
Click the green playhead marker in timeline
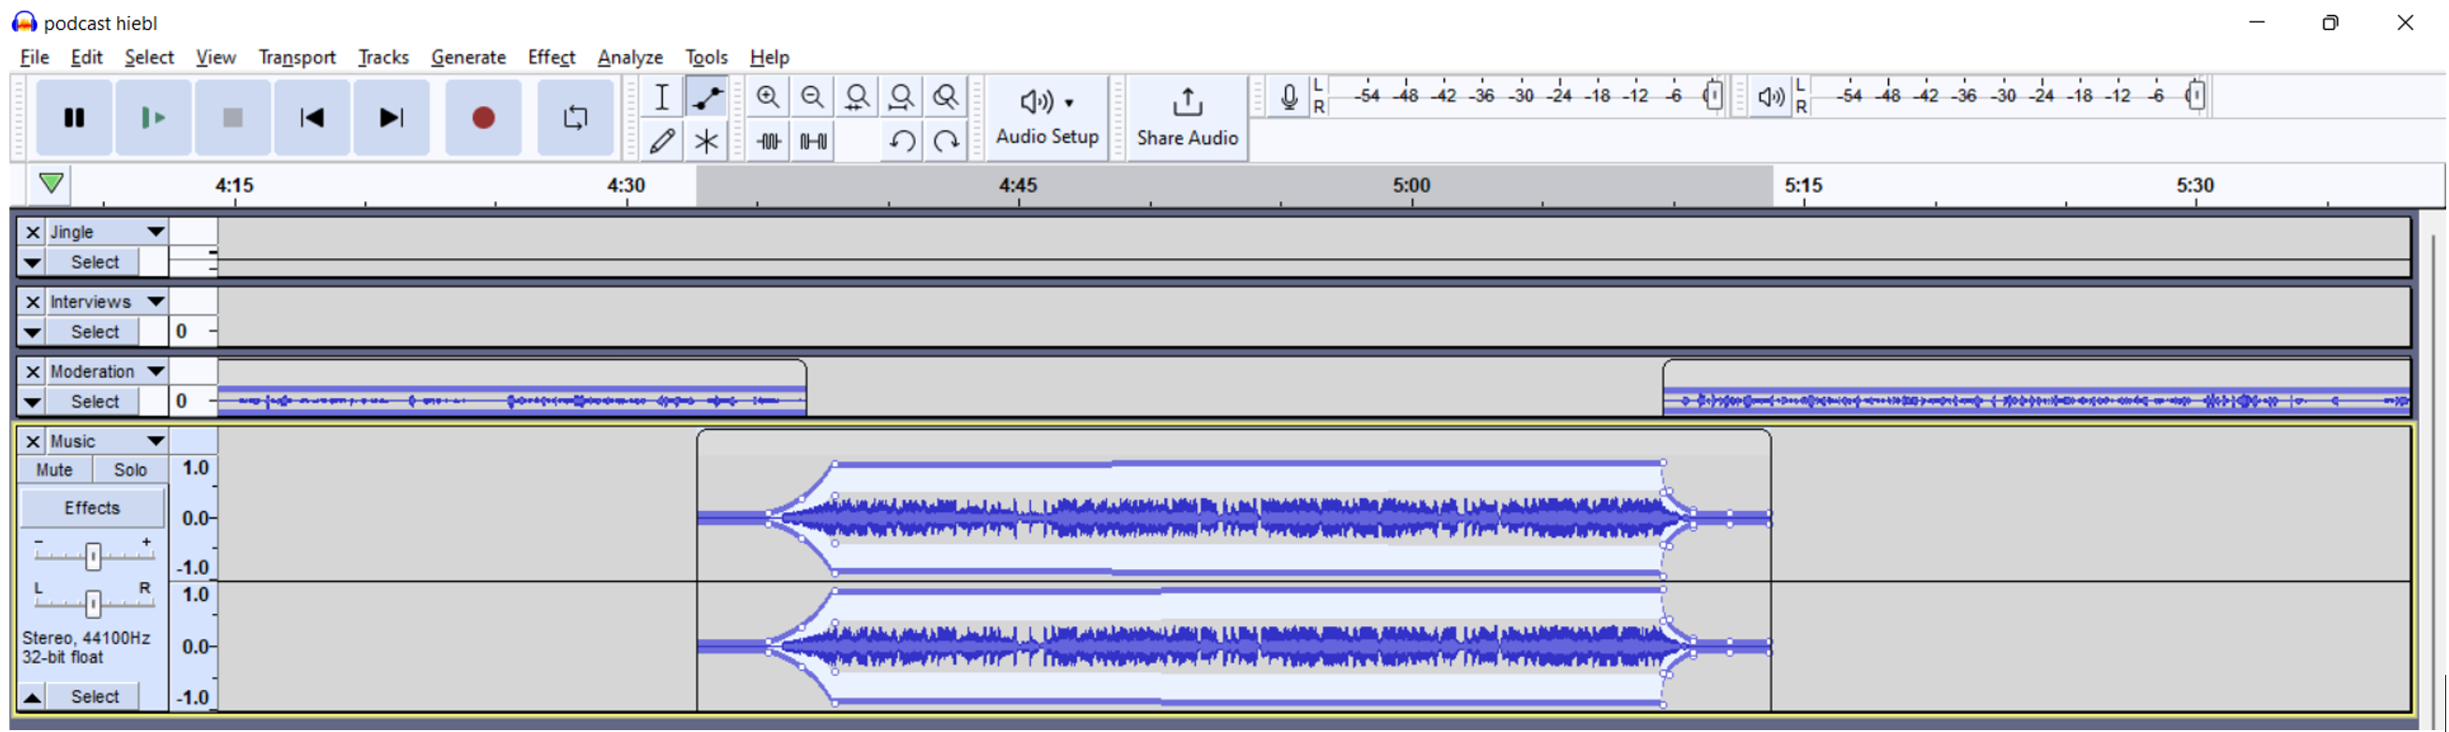[52, 183]
